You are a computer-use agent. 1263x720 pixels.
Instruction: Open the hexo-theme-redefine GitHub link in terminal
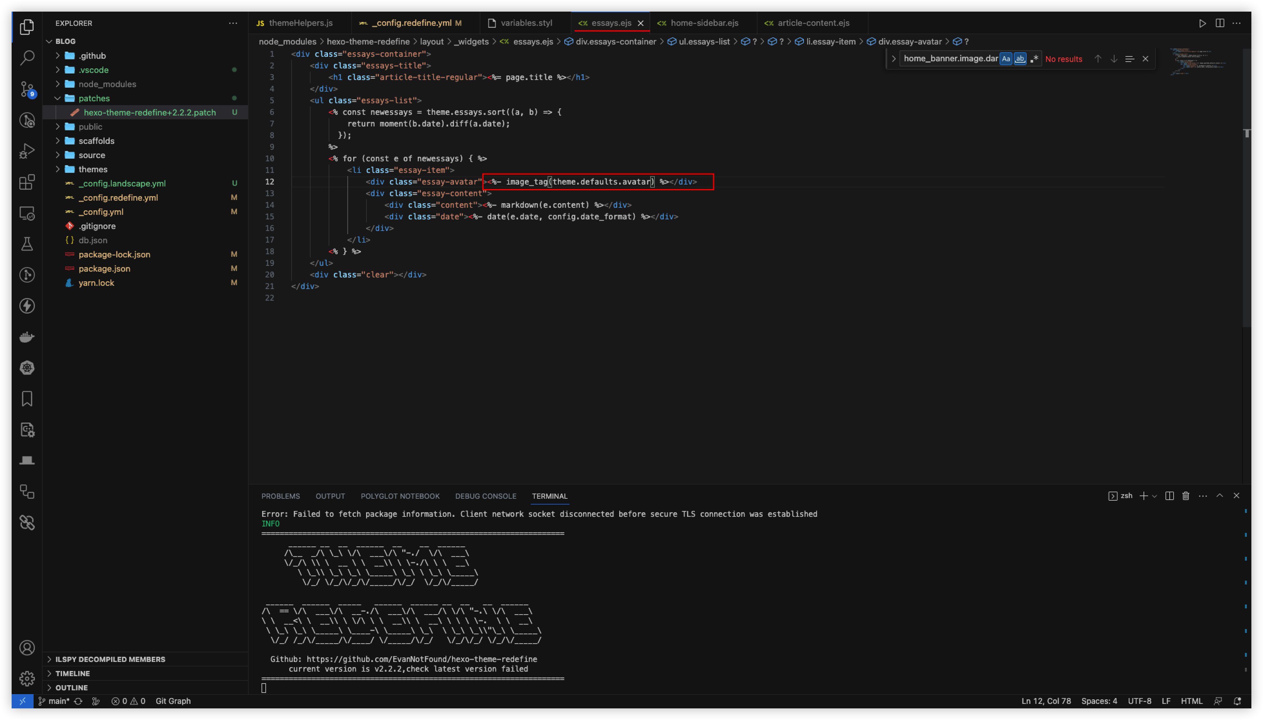(x=421, y=659)
